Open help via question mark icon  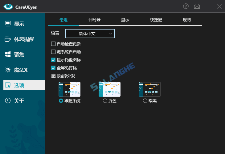tap(186, 6)
